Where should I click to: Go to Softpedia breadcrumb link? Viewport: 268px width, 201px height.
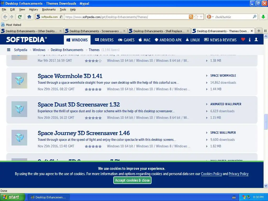click(20, 50)
